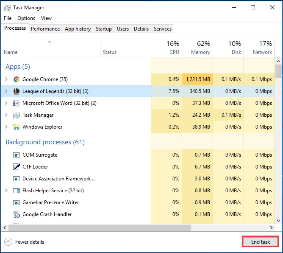Screen dimensions: 283x253
Task: Open the Options menu
Action: [26, 18]
